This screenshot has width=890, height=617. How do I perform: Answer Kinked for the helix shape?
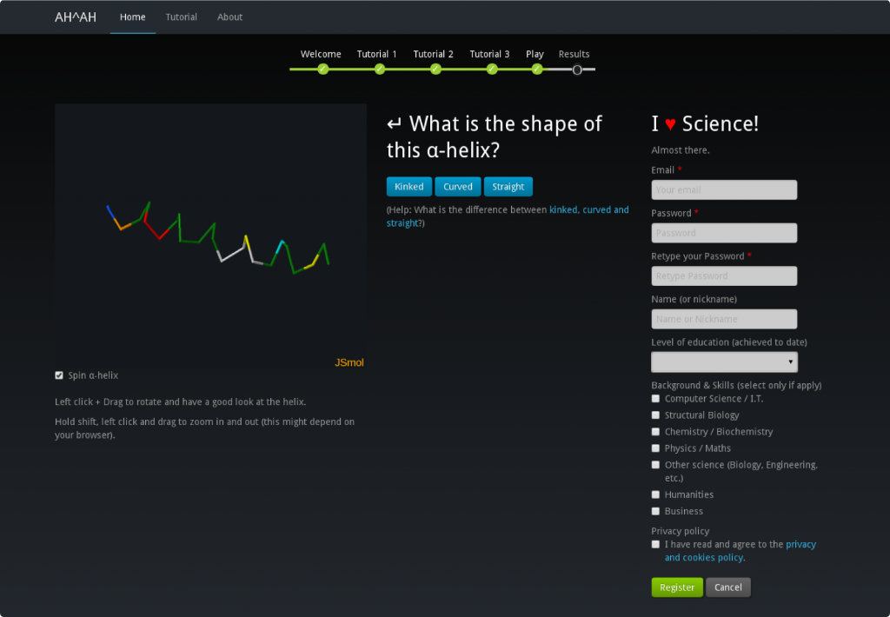408,187
